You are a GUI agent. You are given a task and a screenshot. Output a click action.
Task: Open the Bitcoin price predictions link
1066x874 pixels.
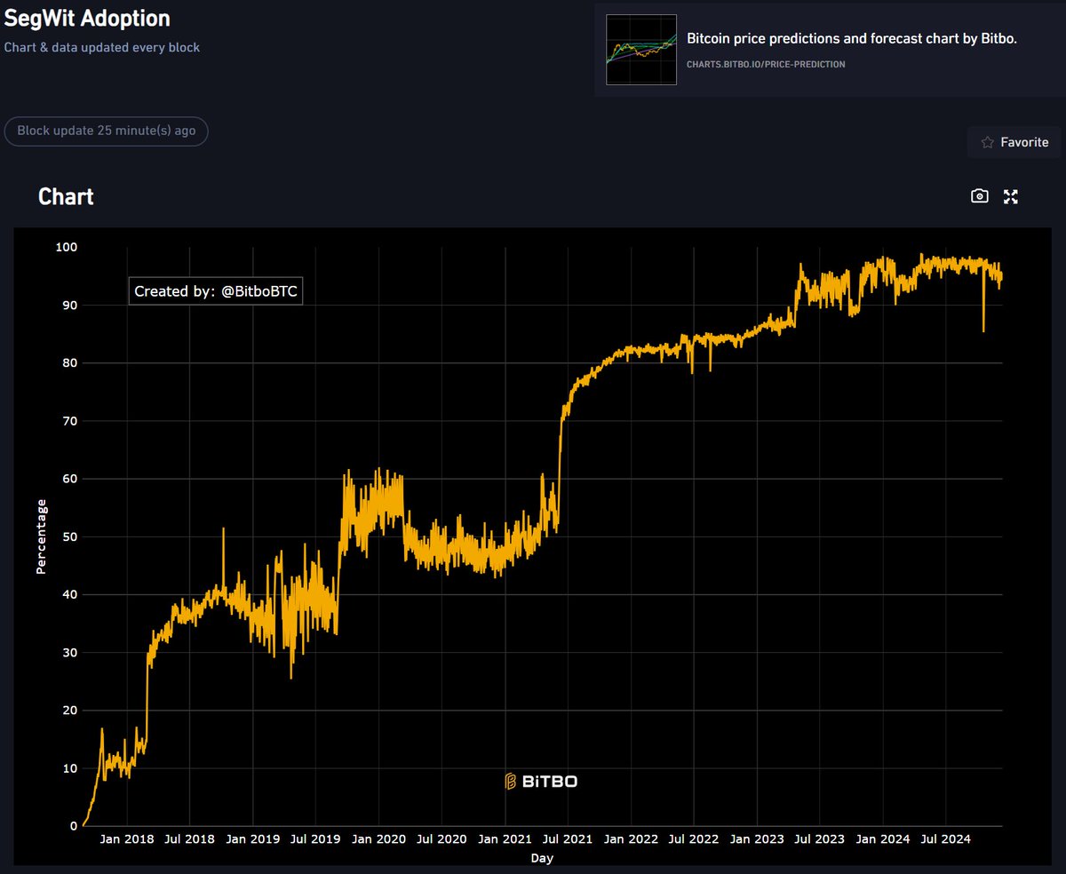coord(851,39)
